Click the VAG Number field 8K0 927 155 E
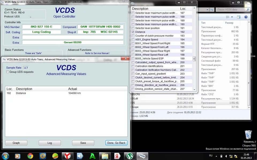The width and height of the screenshot is (257, 160). (x=41, y=27)
